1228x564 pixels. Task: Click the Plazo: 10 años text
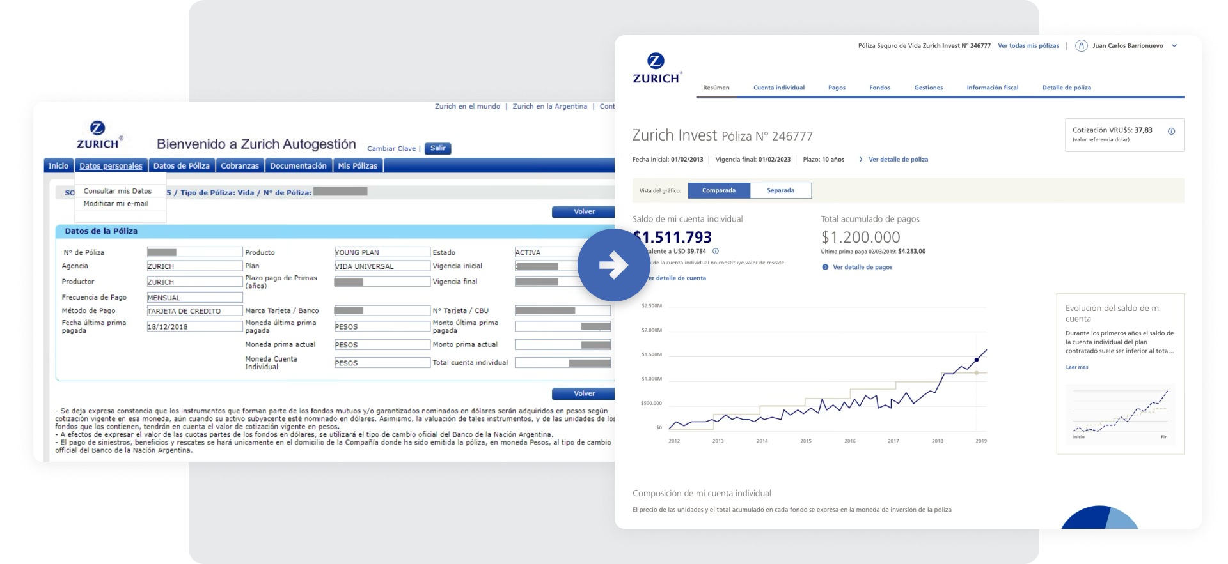pyautogui.click(x=823, y=160)
